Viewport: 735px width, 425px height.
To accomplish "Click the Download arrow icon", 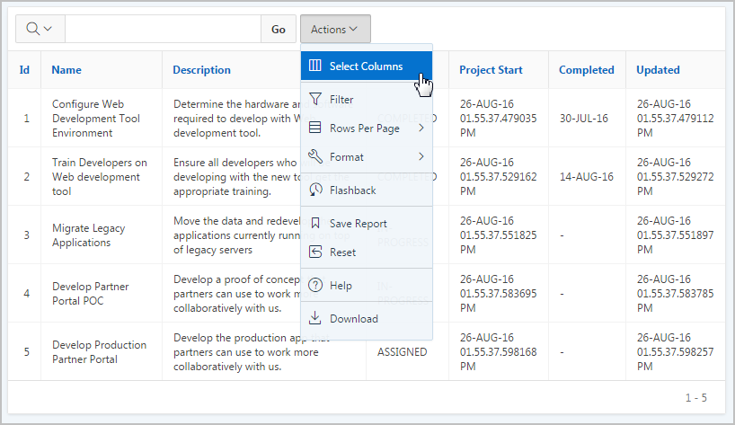I will tap(314, 318).
